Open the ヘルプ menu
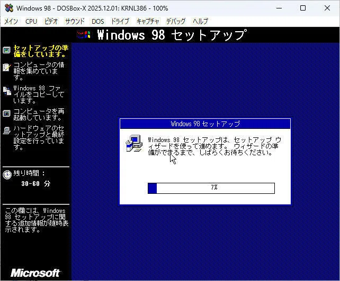340x281 pixels. coord(200,21)
